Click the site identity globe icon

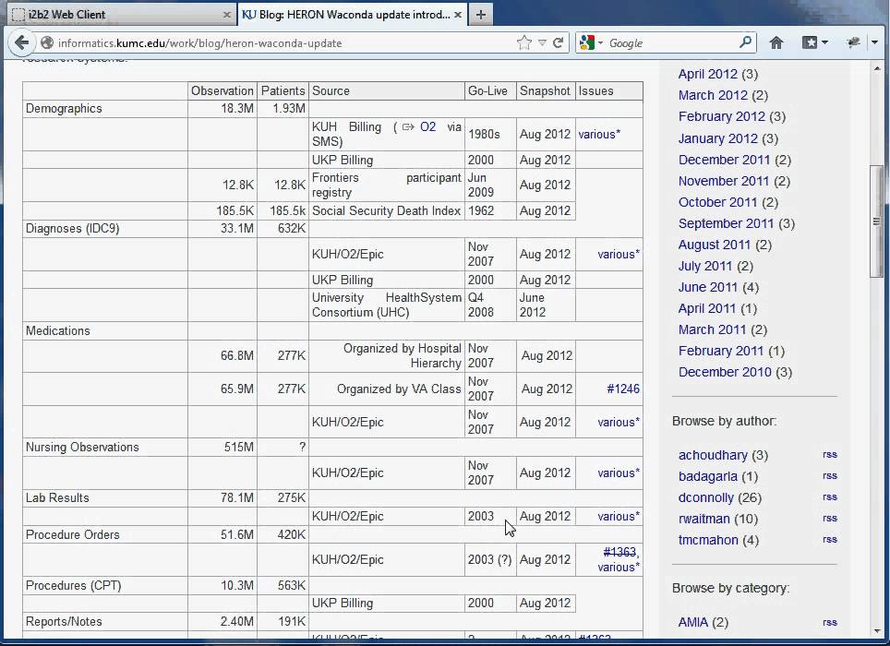coord(47,42)
